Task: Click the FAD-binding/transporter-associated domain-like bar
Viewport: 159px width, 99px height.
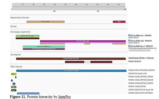Action: 44,49
